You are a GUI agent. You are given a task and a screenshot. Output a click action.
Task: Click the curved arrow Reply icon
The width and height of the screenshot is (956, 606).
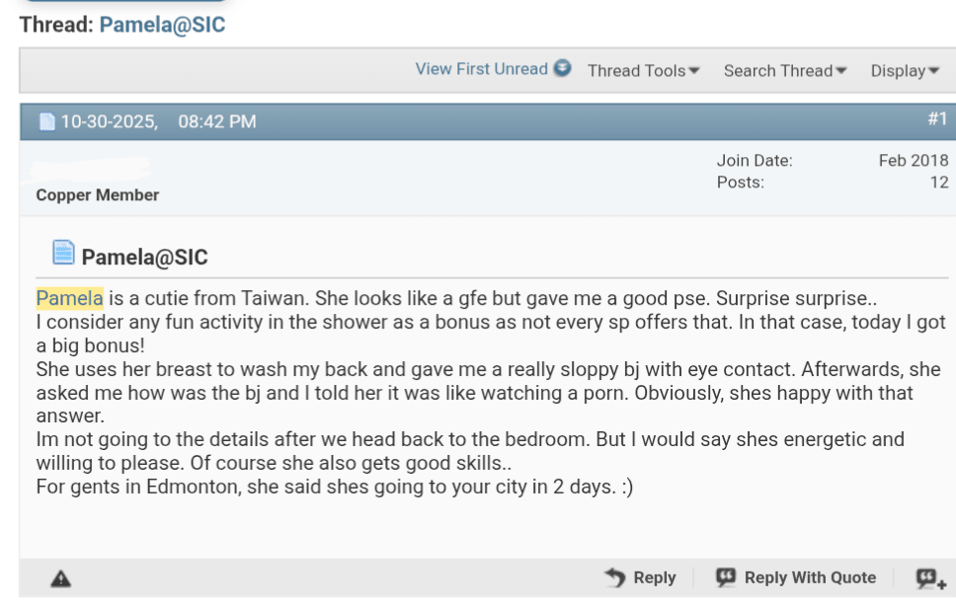tap(614, 577)
